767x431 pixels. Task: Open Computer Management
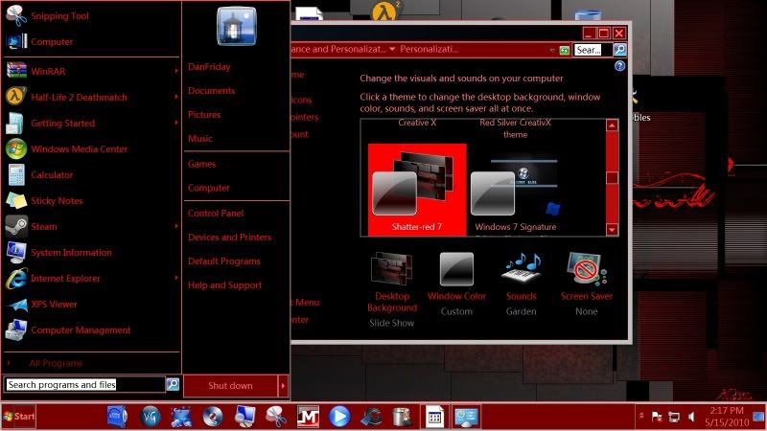(x=81, y=330)
